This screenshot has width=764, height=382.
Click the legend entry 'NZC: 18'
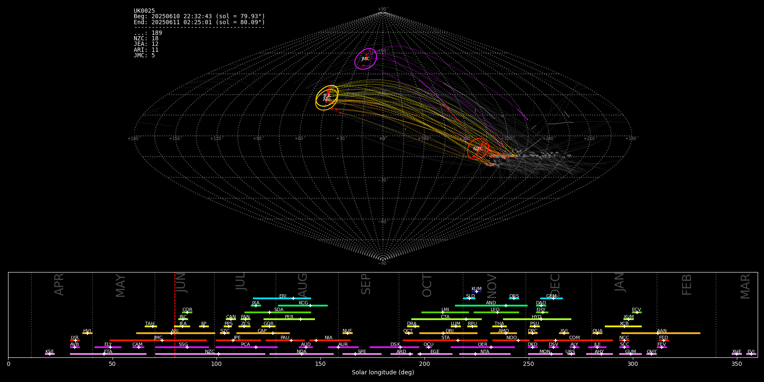(x=146, y=39)
